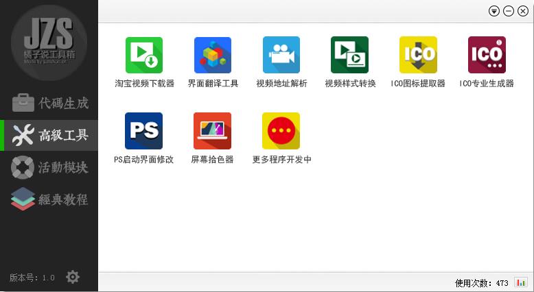Viewport: 534px width, 292px height.
Task: Minimize the toolbox window
Action: [x=509, y=11]
